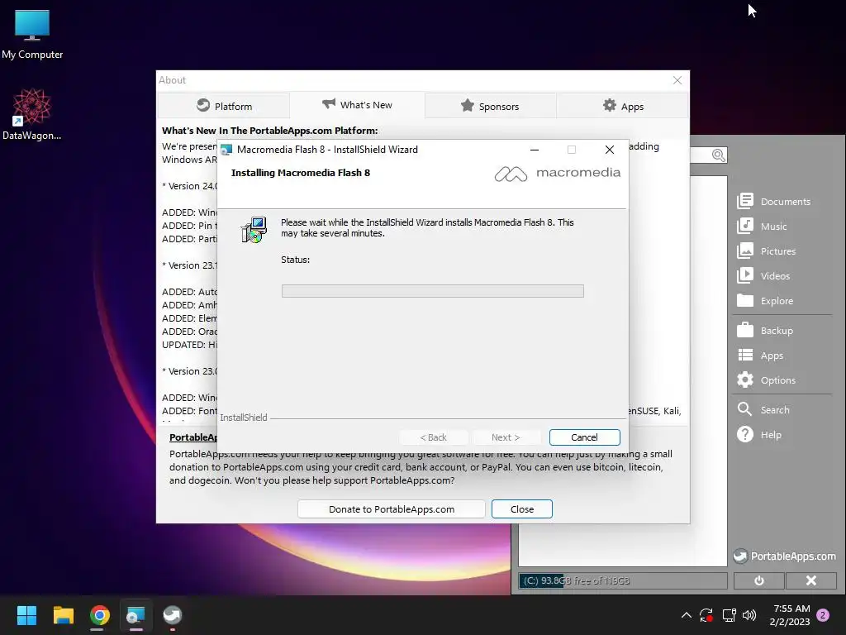This screenshot has height=635, width=846.
Task: Open the Sponsors tab in About window
Action: click(x=491, y=106)
